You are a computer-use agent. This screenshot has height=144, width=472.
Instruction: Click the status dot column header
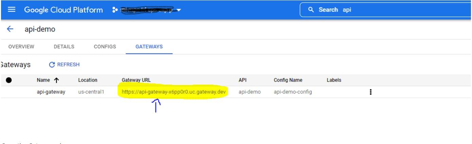click(9, 80)
